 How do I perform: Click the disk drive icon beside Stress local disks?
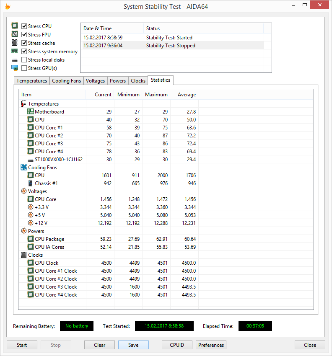15,60
